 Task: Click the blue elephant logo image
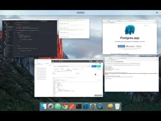click(130, 30)
